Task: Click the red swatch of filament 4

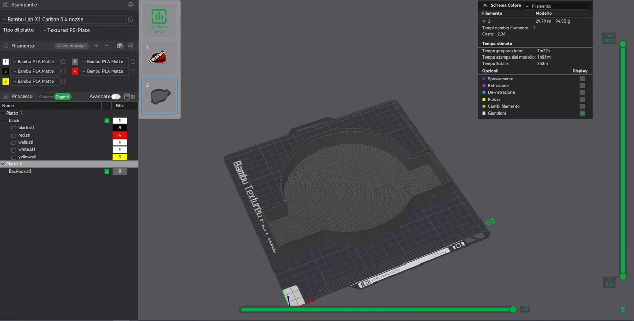Action: (x=75, y=71)
